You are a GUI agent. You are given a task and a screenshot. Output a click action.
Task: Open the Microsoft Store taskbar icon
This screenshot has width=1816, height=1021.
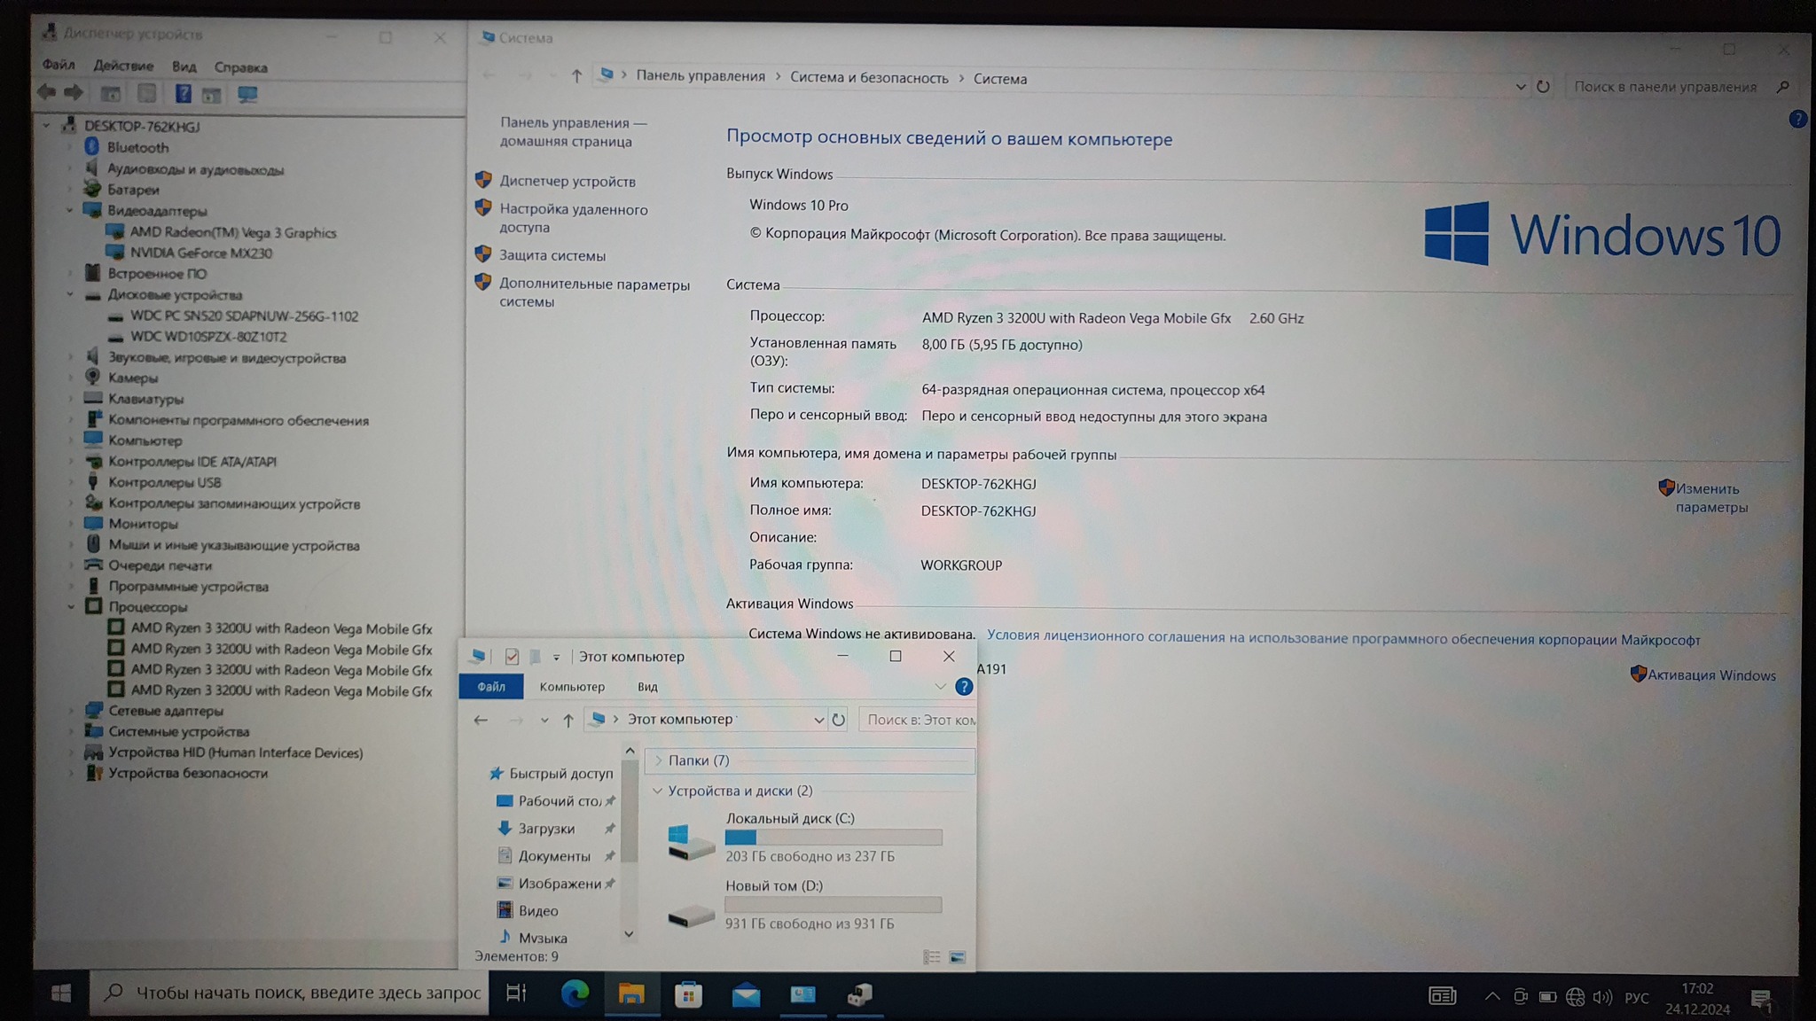[688, 994]
